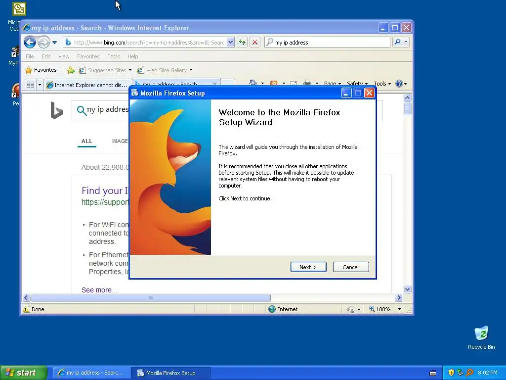
Task: Open the search provider dropdown arrow
Action: coord(406,42)
